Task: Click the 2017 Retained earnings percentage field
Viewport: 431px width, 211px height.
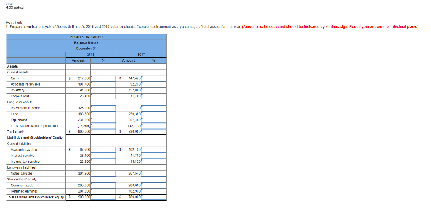Action: 154,192
